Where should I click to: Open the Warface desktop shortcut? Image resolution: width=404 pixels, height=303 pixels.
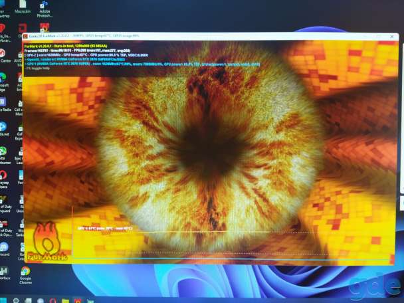click(x=5, y=274)
